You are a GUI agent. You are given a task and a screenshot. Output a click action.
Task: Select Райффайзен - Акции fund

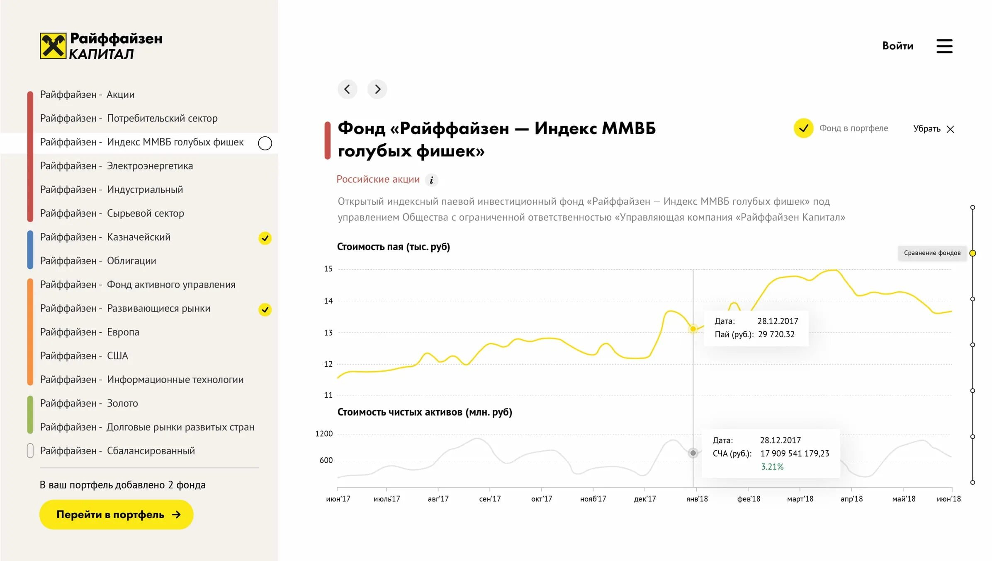[87, 95]
